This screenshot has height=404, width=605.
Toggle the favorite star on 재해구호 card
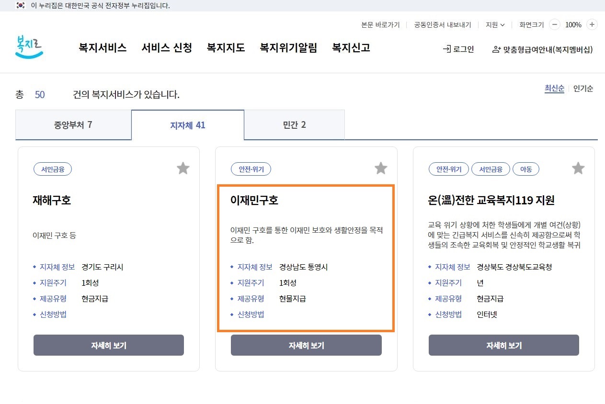point(183,168)
